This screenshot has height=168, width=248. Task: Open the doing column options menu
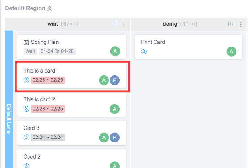241,24
